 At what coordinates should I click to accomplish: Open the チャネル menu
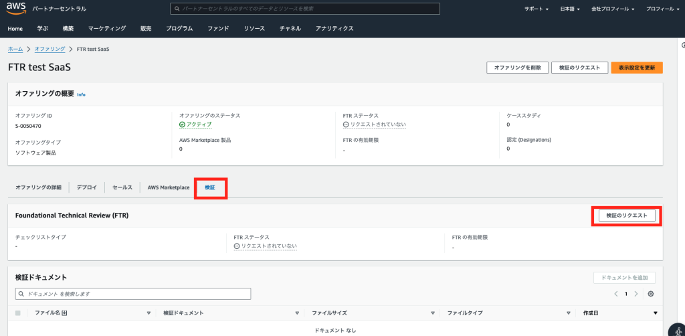(290, 28)
